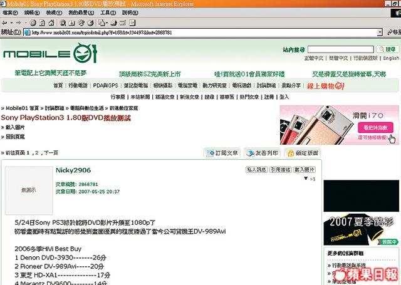401x285 pixels.
Task: Click the 私人訊息 private message button
Action: (256, 170)
